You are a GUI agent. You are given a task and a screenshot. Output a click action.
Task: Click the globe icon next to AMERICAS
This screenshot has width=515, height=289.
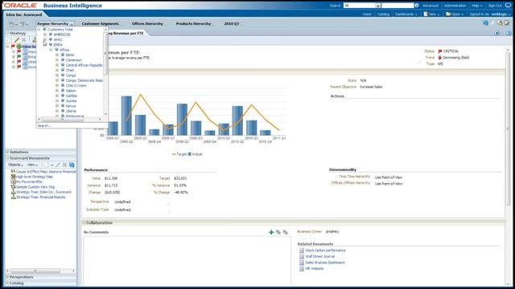tap(51, 34)
